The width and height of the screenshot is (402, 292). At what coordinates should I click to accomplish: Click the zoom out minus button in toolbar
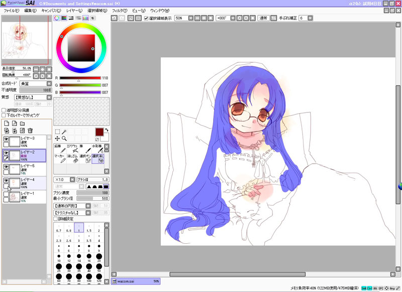click(x=197, y=18)
